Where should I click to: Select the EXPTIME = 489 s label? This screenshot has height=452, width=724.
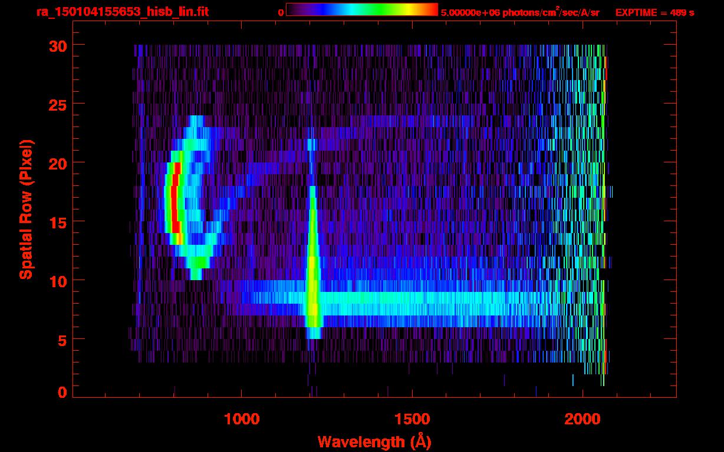click(x=654, y=12)
